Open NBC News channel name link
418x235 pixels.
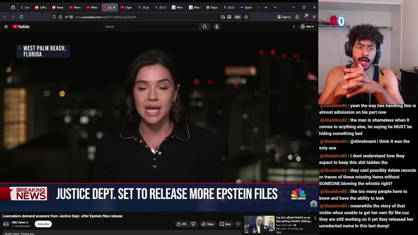point(19,222)
